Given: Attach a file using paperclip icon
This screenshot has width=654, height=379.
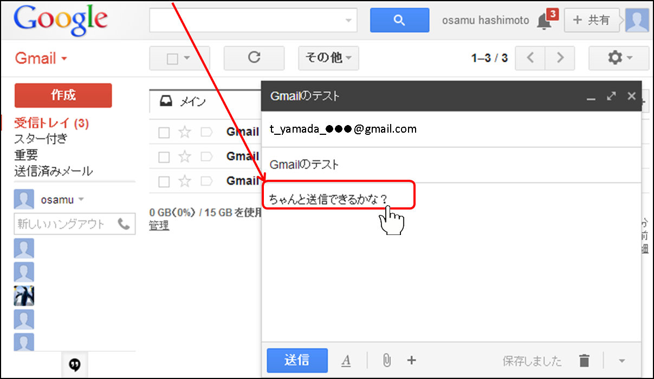Looking at the screenshot, I should 386,360.
